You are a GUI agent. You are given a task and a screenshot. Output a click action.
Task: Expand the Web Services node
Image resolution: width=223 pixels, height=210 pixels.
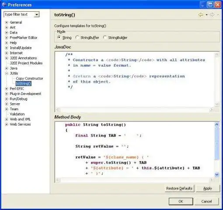(x=7, y=125)
